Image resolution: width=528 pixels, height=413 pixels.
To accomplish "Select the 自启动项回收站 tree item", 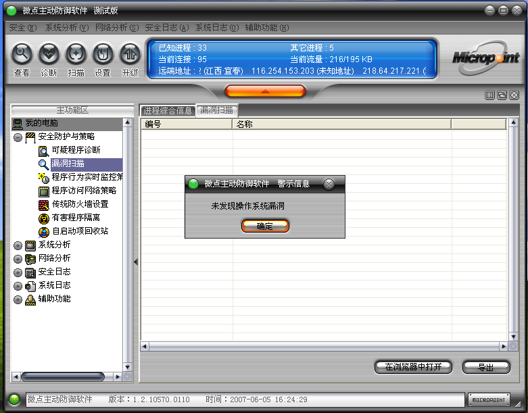I will (x=80, y=231).
